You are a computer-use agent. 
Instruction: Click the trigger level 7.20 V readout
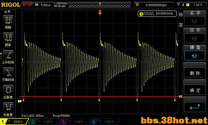198,5
